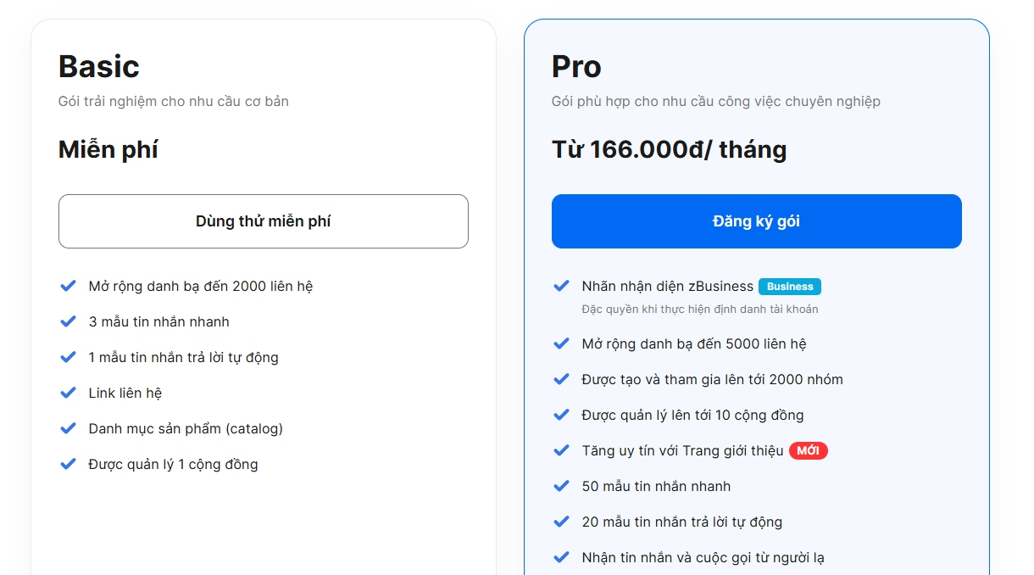Click the checkmark next to "Nhãn nhận diện zBusiness"

point(561,286)
